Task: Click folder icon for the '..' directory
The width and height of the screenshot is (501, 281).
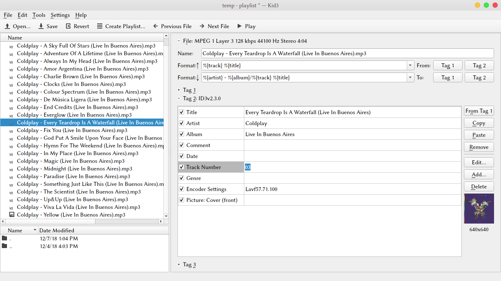Action: tap(4, 246)
